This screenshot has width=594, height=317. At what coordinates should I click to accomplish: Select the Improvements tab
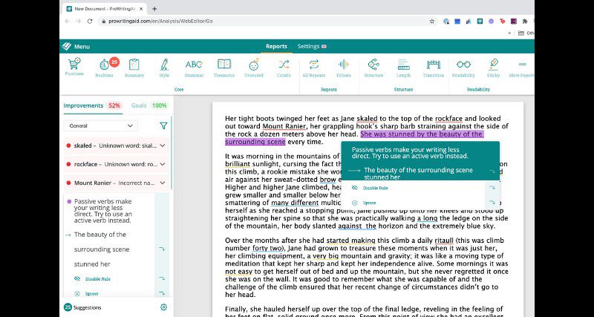(x=83, y=105)
